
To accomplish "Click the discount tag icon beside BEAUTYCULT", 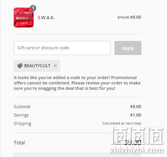I will coord(20,66).
